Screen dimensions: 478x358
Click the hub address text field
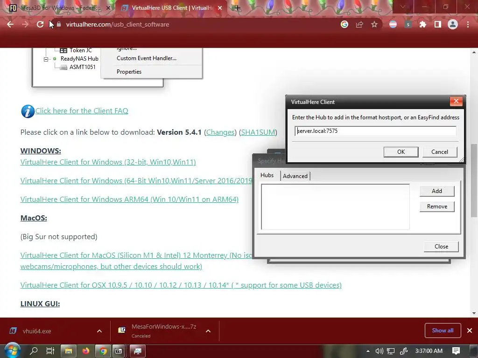coord(375,131)
